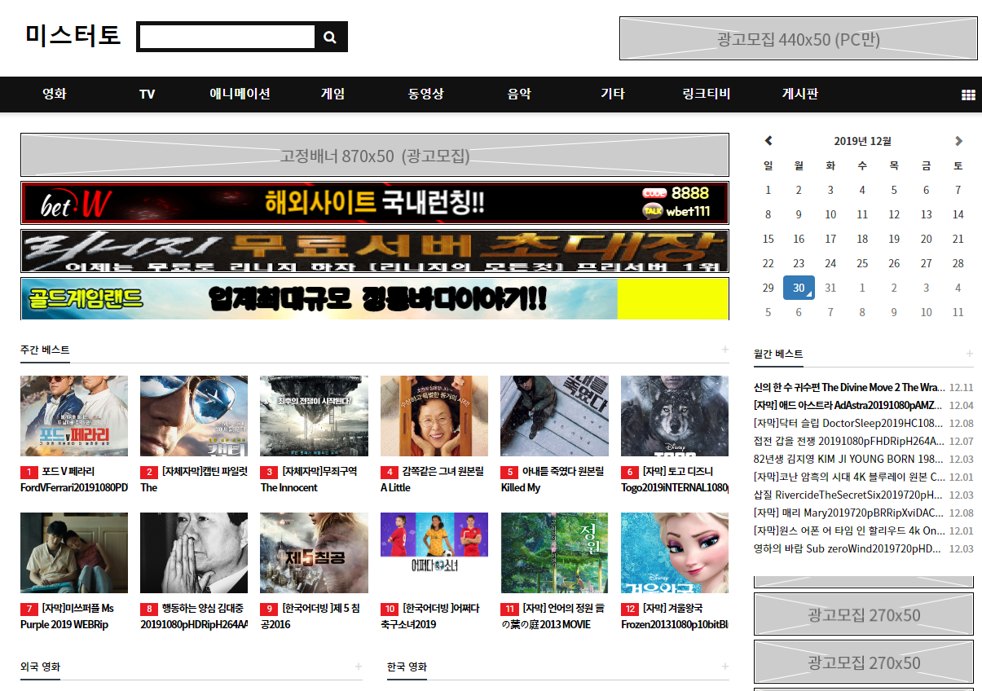Click the 주간 베스트 section heading
The height and width of the screenshot is (691, 982).
(45, 350)
